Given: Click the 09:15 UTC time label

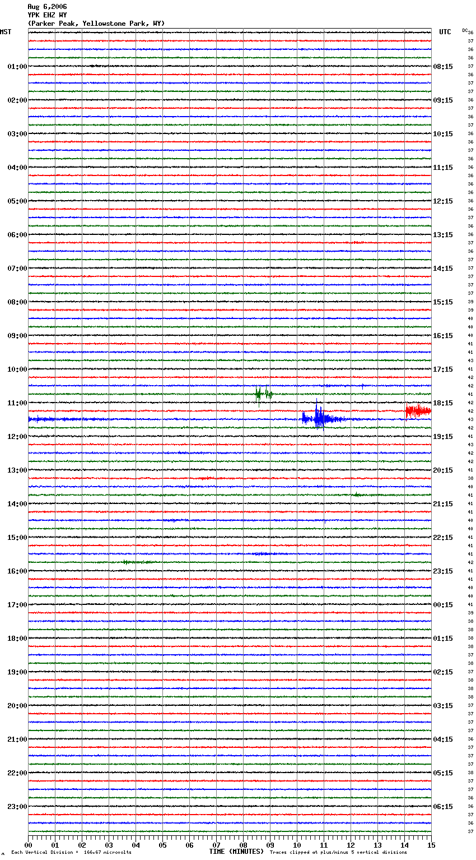Looking at the screenshot, I should [x=443, y=100].
